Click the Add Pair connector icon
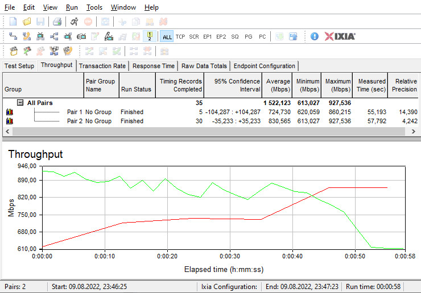Viewport: 421px width, 293px height. 13,36
